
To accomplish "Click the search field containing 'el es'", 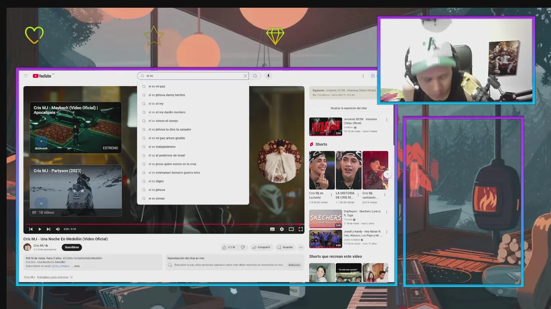I will pos(193,76).
